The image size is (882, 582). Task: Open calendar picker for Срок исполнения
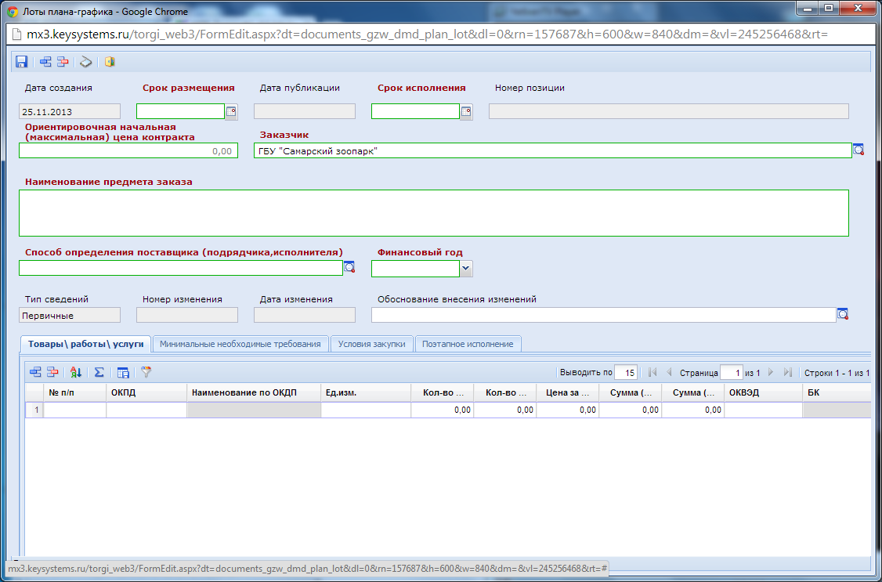click(x=466, y=111)
